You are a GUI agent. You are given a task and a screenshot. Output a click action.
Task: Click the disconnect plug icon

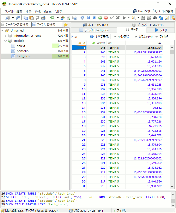[18, 18]
